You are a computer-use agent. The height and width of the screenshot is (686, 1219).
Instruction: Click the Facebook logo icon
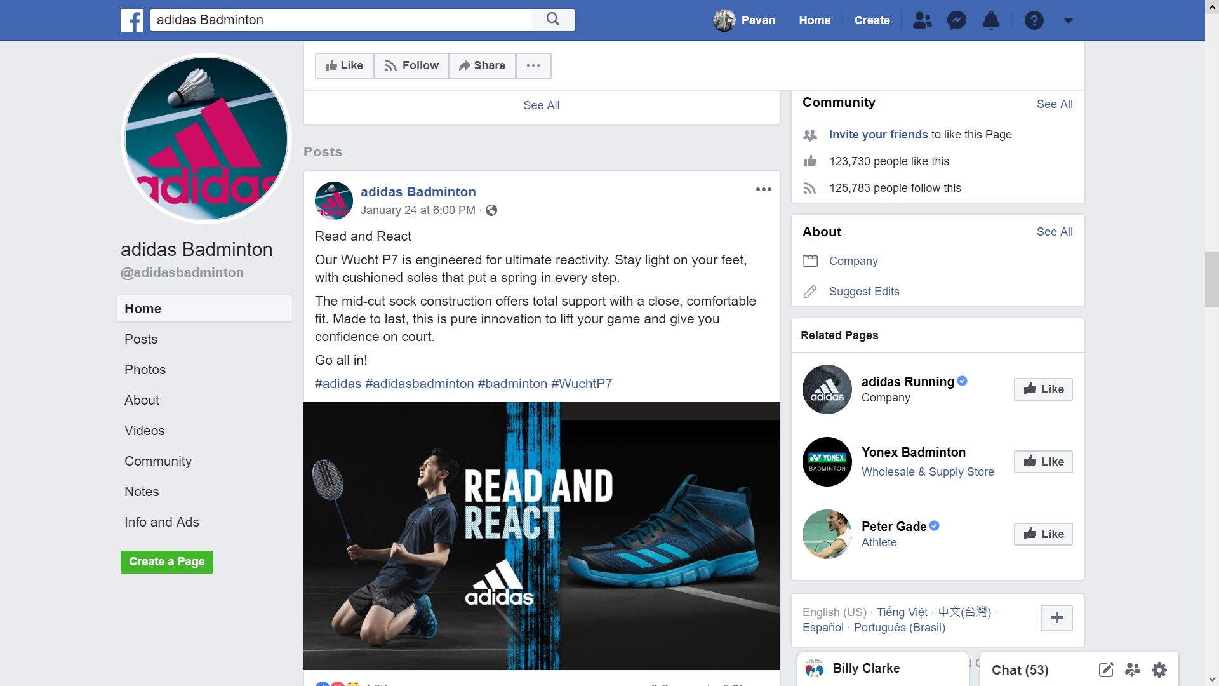[132, 20]
